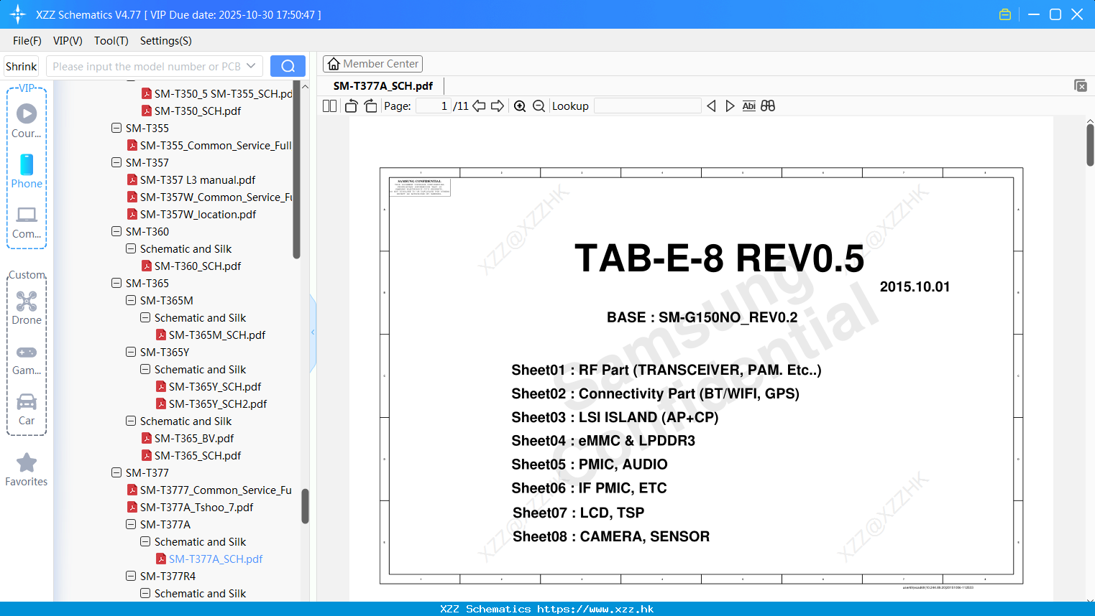Collapse the SM-T377 tree node
Image resolution: width=1095 pixels, height=616 pixels.
116,472
